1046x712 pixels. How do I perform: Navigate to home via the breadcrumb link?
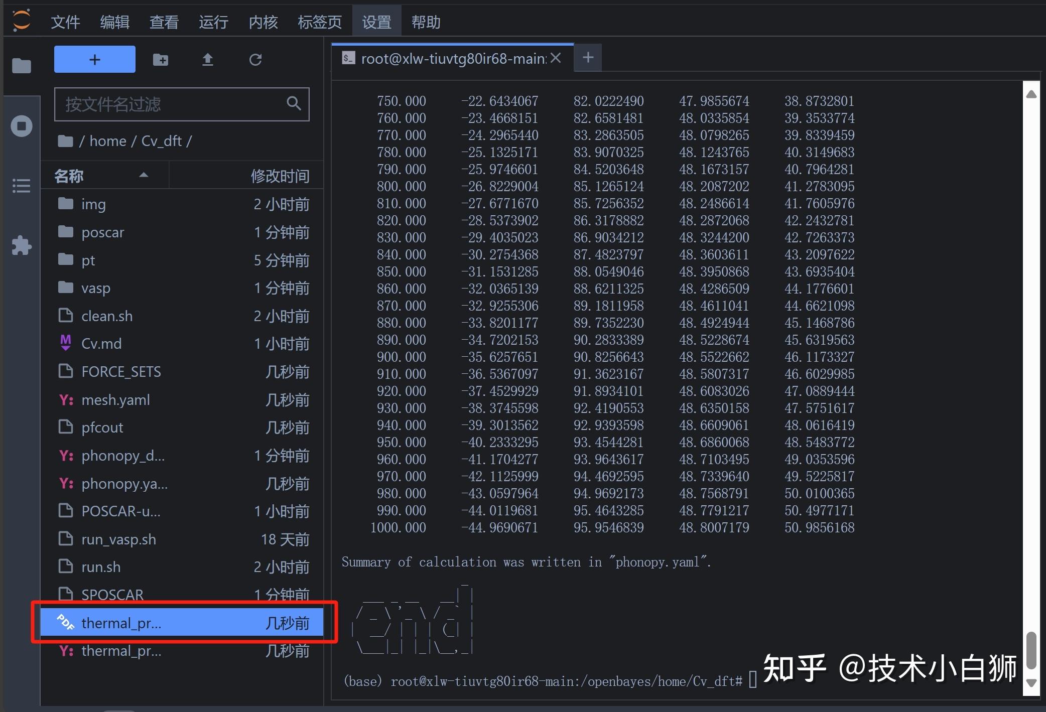tap(107, 140)
